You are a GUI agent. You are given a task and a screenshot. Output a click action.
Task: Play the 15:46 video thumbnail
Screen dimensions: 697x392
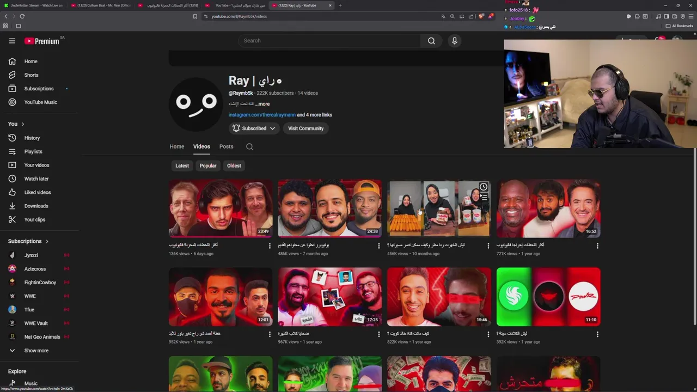coord(439,297)
